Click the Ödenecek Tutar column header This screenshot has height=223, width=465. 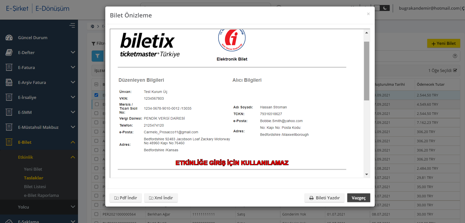[431, 84]
